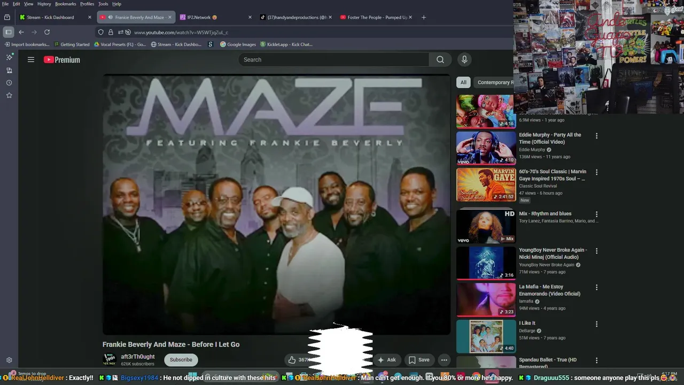Open a new tab with plus icon
Image resolution: width=684 pixels, height=385 pixels.
pos(424,17)
